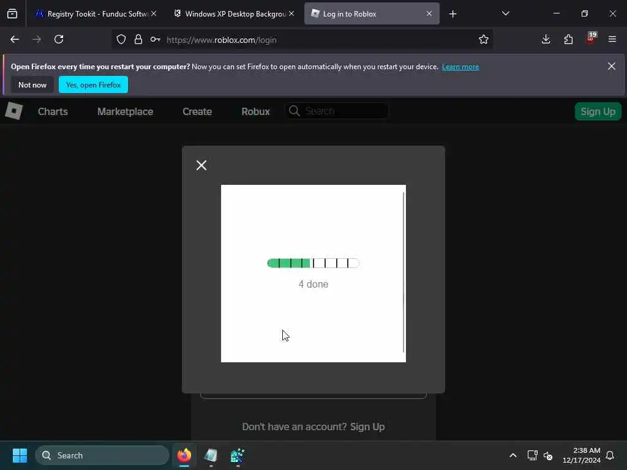Viewport: 627px width, 470px height.
Task: Open the tracking protection shield icon
Action: pos(121,40)
